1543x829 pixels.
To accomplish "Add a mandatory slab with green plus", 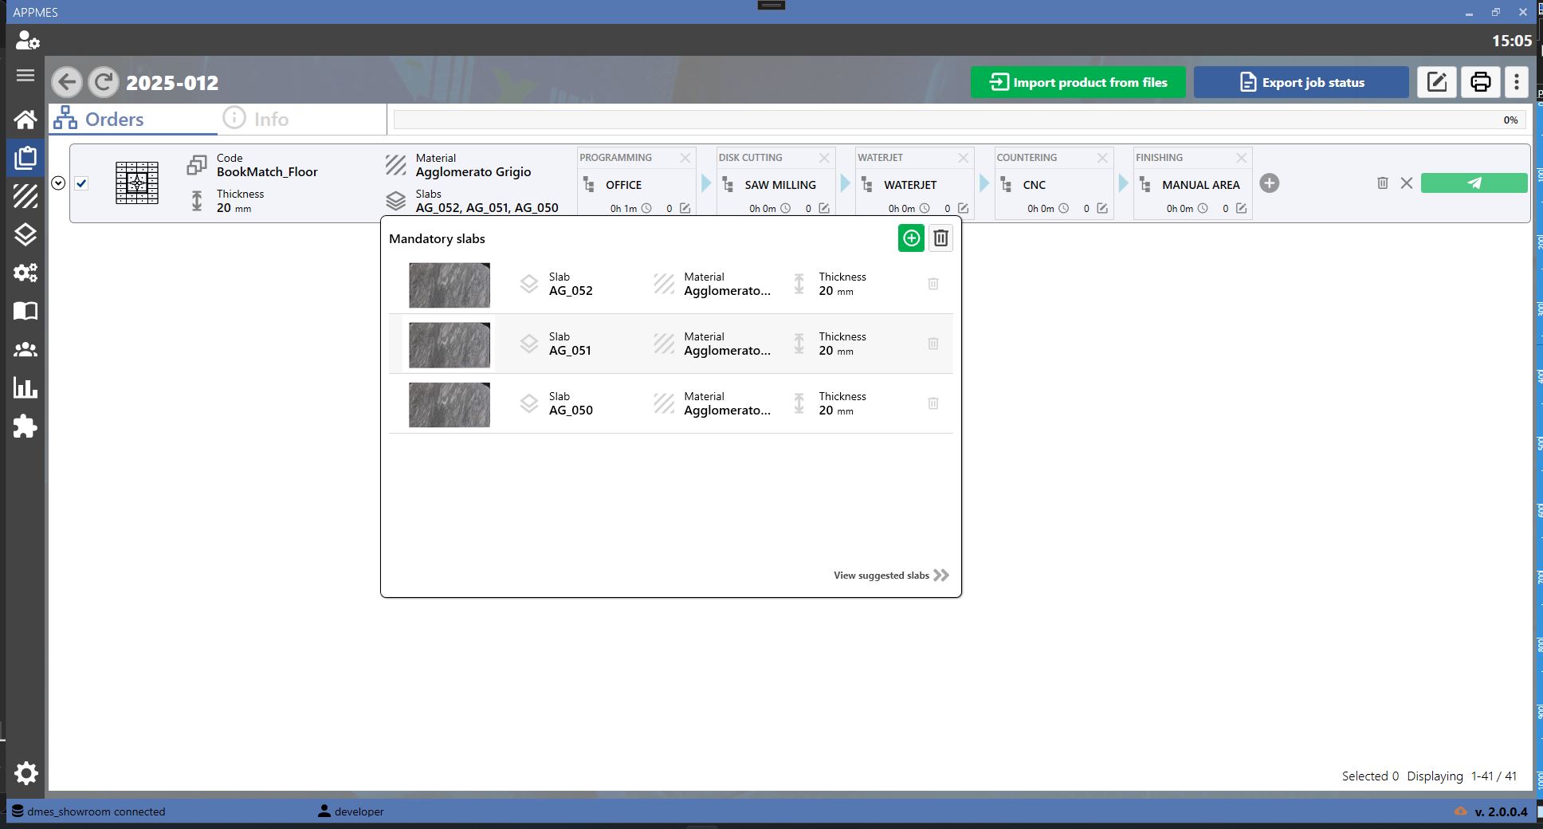I will click(x=911, y=238).
